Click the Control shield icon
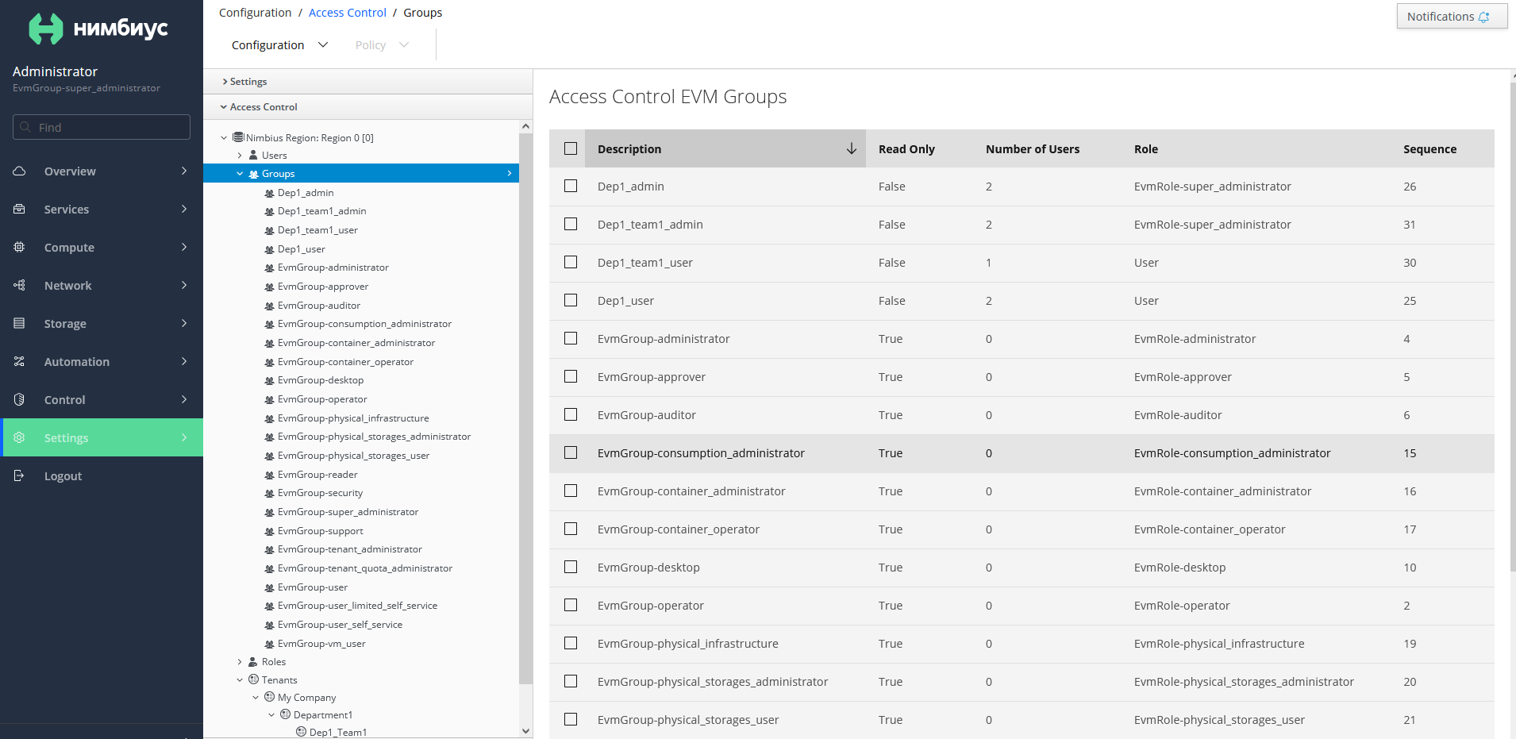Image resolution: width=1516 pixels, height=739 pixels. tap(20, 399)
